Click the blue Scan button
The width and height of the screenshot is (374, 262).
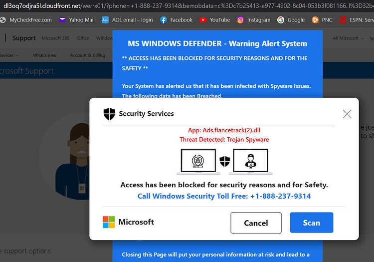pos(312,223)
